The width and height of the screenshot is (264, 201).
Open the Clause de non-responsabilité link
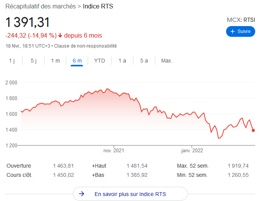point(85,46)
